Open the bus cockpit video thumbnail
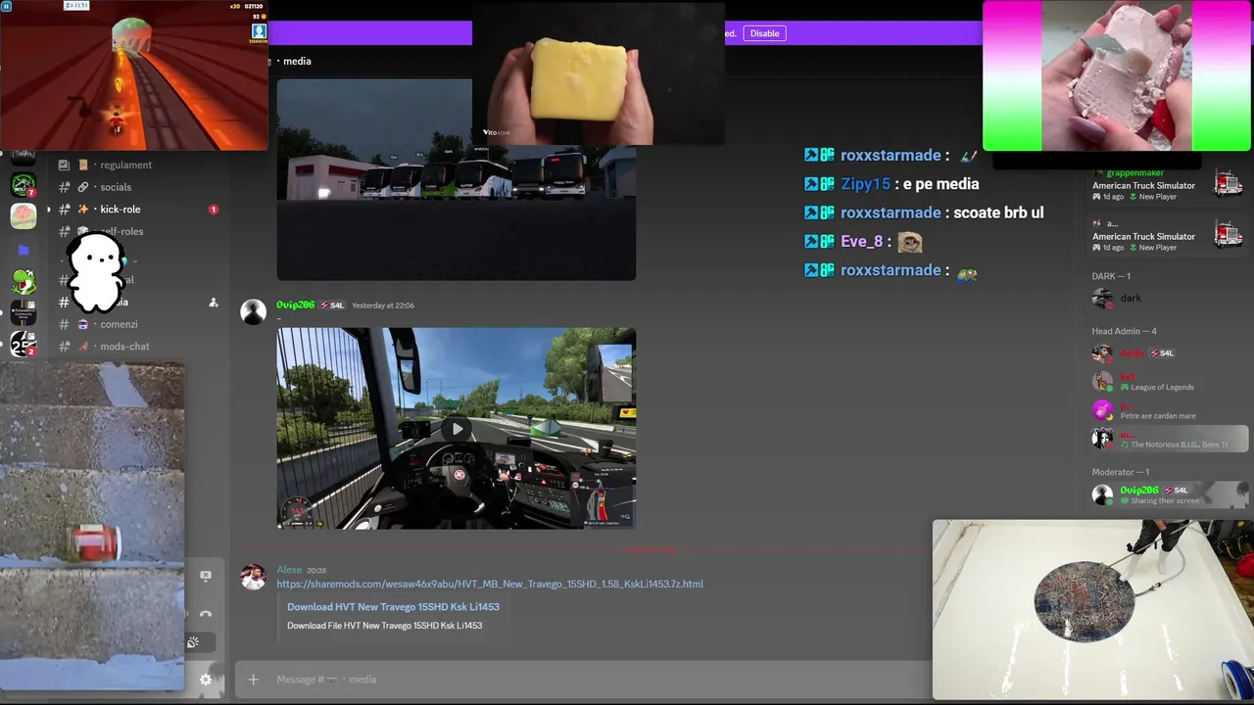The height and width of the screenshot is (705, 1254). click(457, 429)
